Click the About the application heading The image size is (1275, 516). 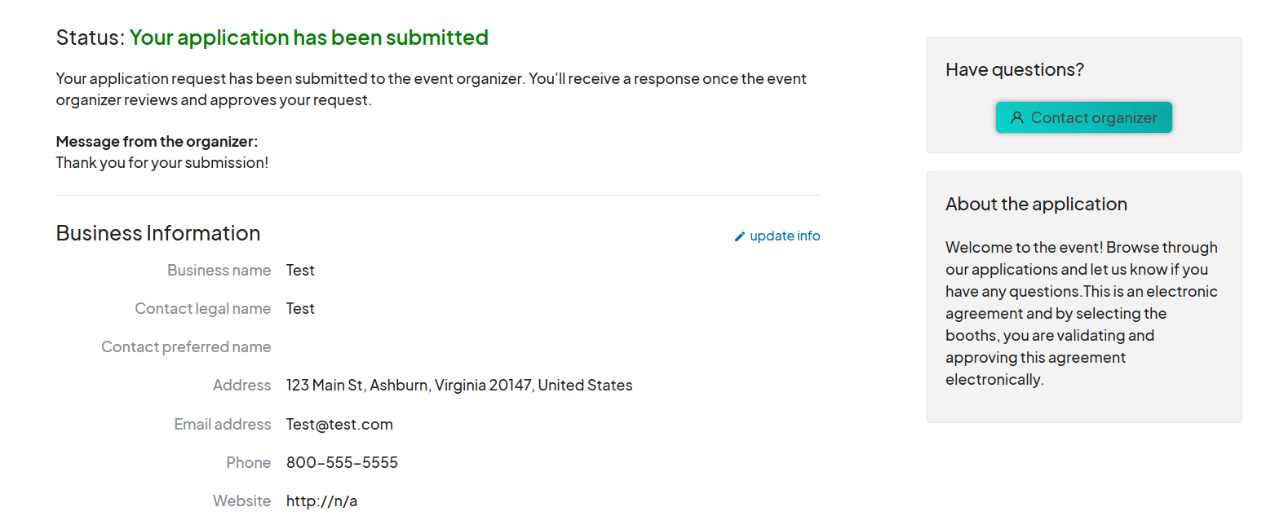[x=1036, y=204]
